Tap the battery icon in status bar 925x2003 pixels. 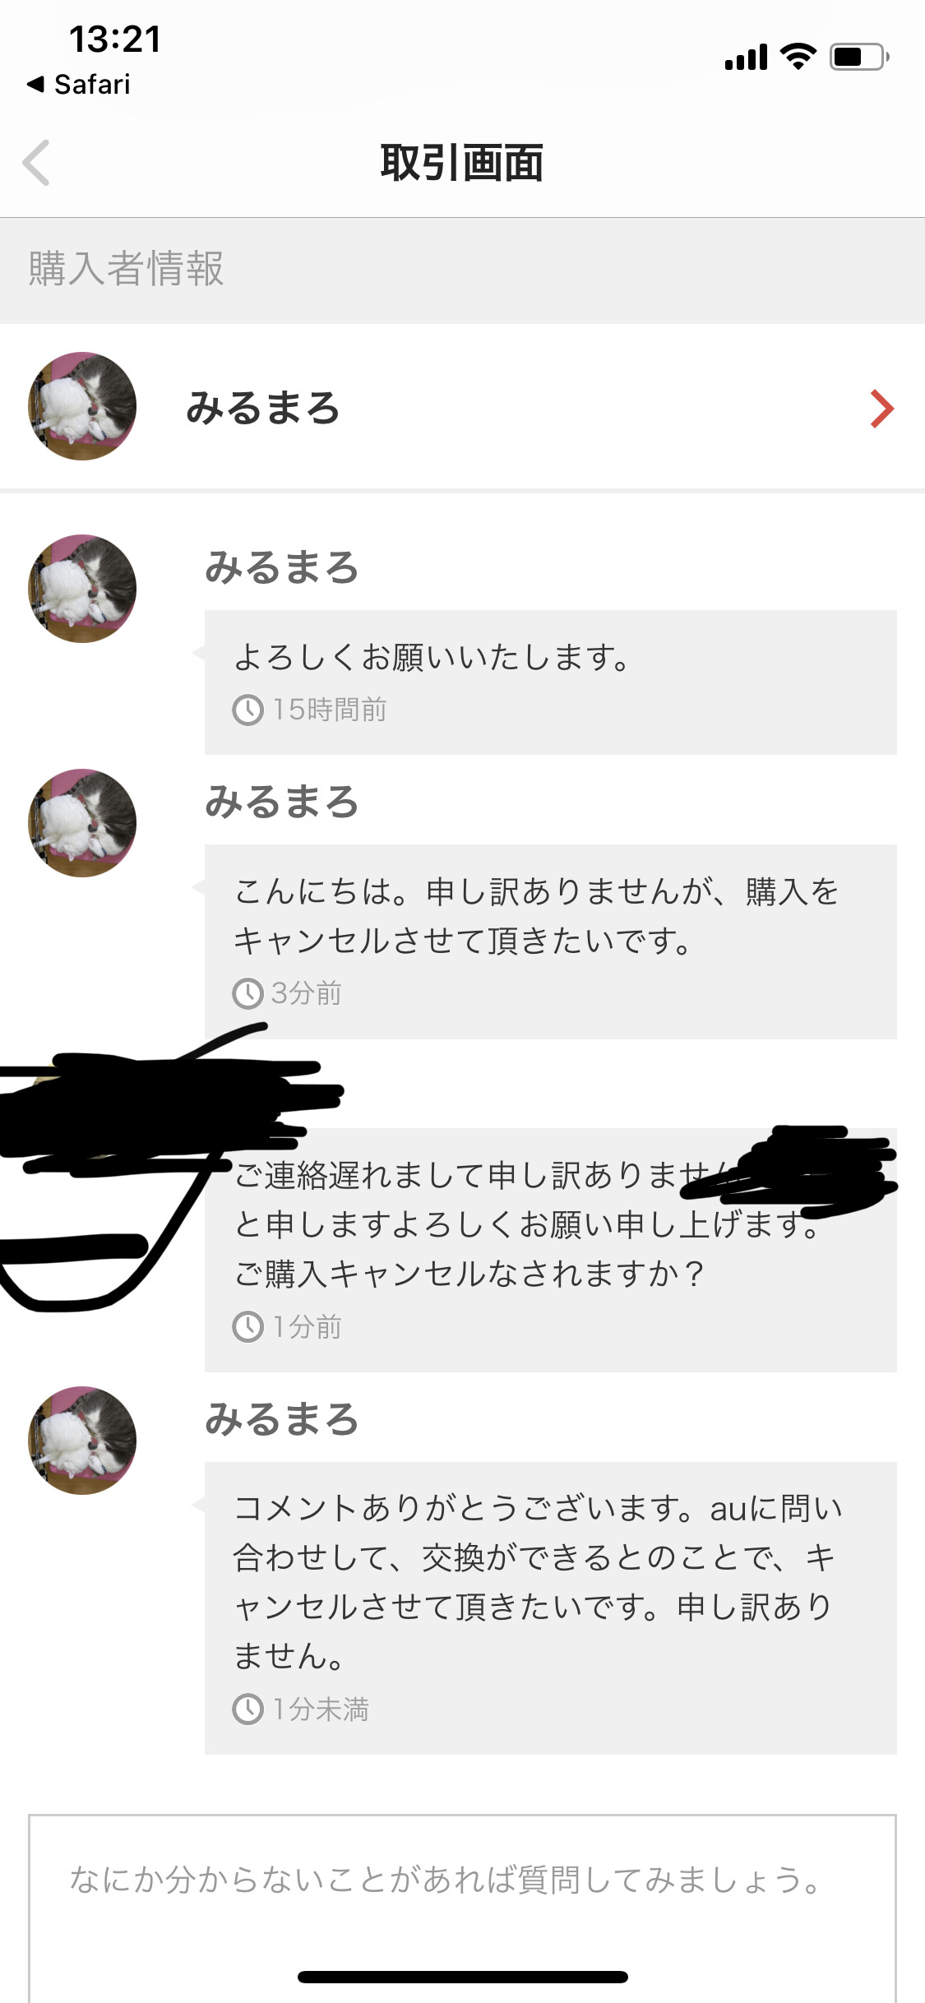tap(859, 57)
